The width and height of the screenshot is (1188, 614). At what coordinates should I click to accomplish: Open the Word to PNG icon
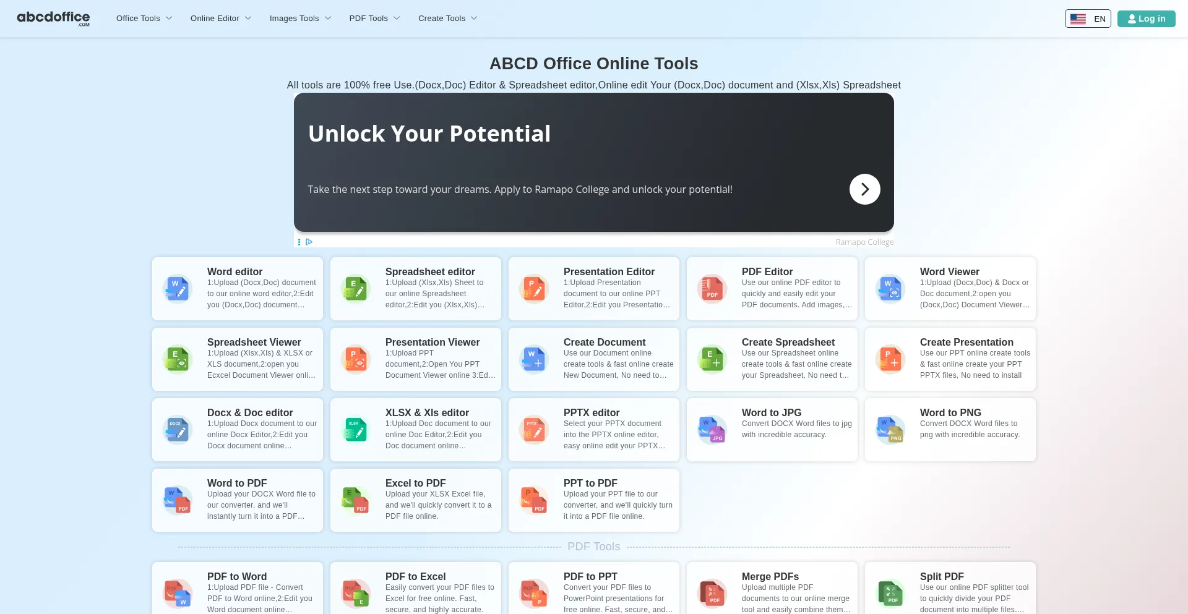890,430
